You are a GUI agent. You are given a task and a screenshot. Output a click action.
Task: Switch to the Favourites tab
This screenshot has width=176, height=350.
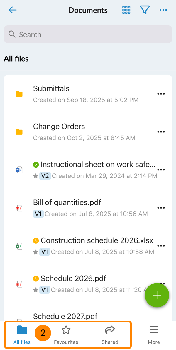tap(66, 335)
